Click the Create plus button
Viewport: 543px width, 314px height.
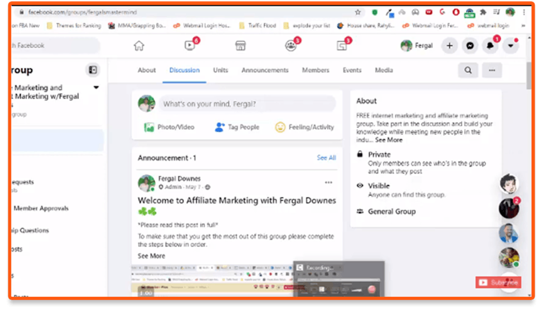(449, 45)
